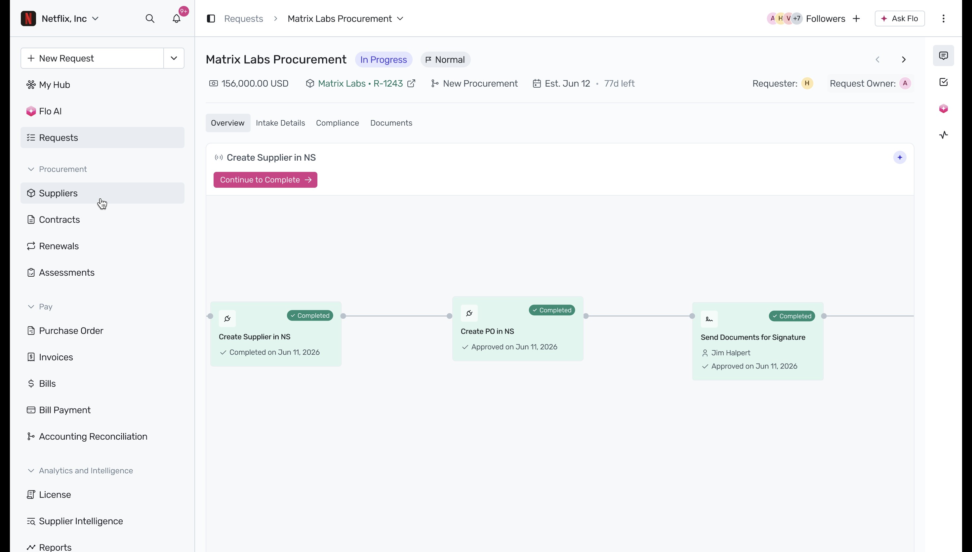The width and height of the screenshot is (972, 552).
Task: Open the comments panel icon
Action: tap(944, 56)
